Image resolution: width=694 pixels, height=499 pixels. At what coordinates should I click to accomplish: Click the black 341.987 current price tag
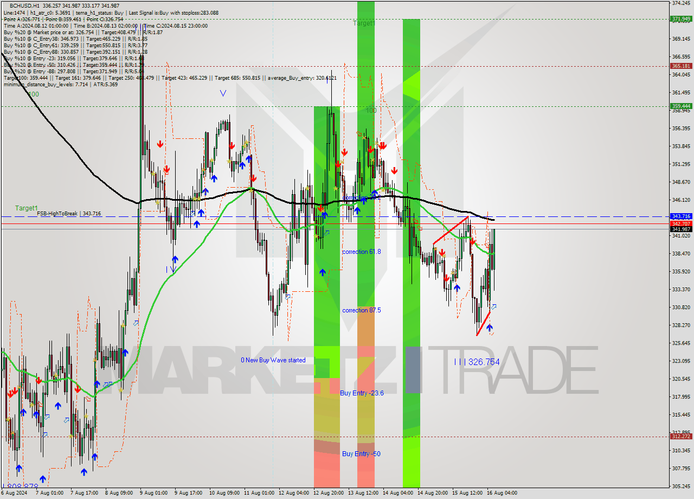pyautogui.click(x=681, y=229)
